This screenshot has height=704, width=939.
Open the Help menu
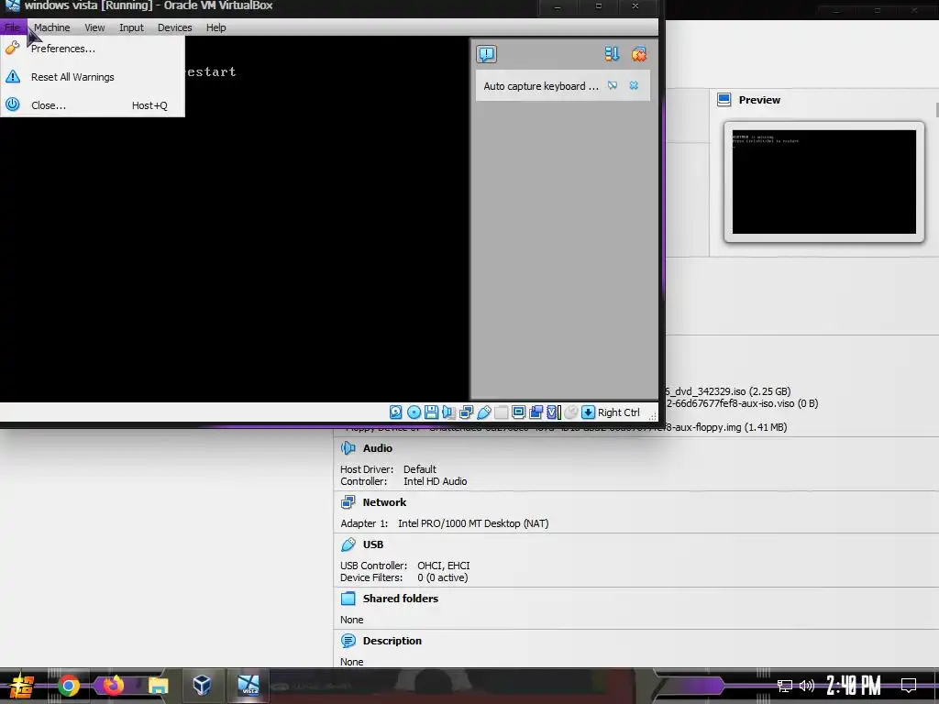[215, 27]
